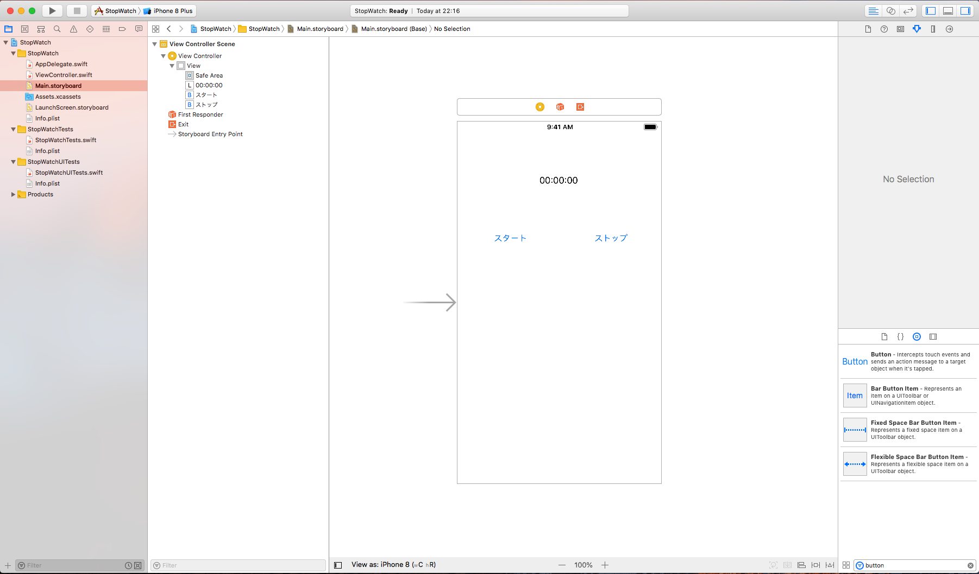Select First Responder cube in scene dock
Viewport: 979px width, 574px height.
click(560, 107)
